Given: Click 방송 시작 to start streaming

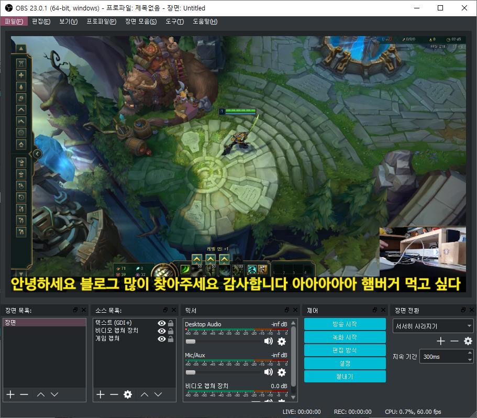Looking at the screenshot, I should coord(345,324).
